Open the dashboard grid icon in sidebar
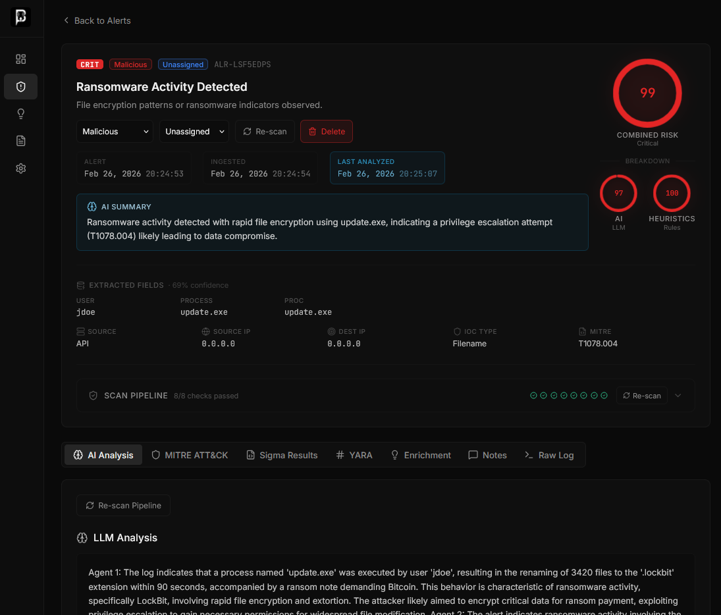The image size is (721, 615). click(x=20, y=59)
